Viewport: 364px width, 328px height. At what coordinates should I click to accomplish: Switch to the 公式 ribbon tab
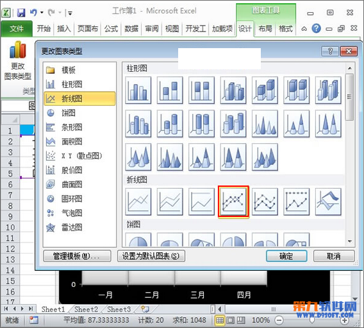tap(111, 29)
